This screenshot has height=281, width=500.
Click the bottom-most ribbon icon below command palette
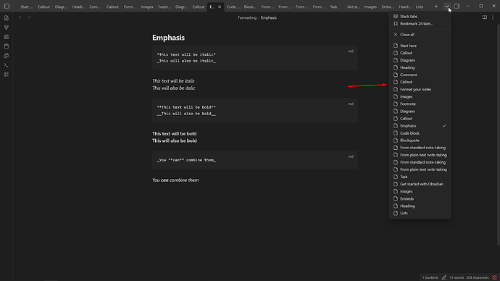pos(7,74)
